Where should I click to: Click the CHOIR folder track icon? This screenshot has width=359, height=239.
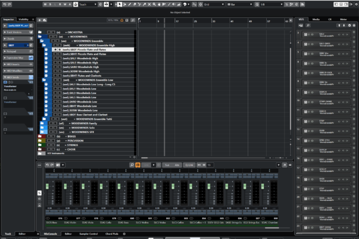(x=40, y=149)
